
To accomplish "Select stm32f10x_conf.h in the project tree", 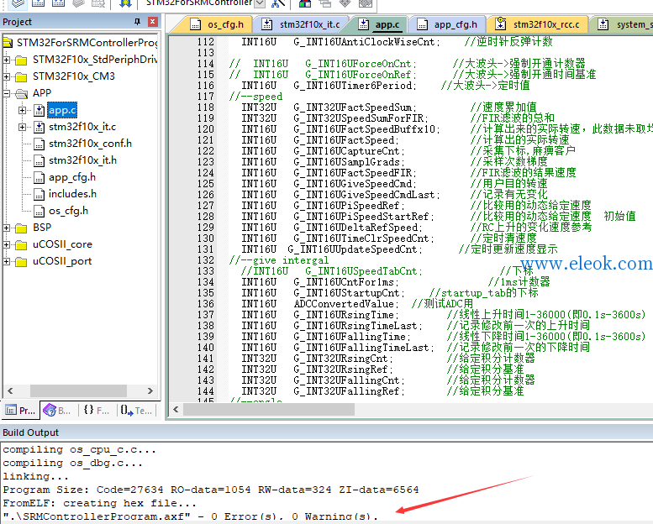I will (91, 144).
